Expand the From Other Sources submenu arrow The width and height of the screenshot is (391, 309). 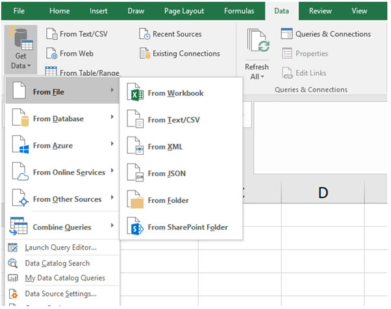112,198
